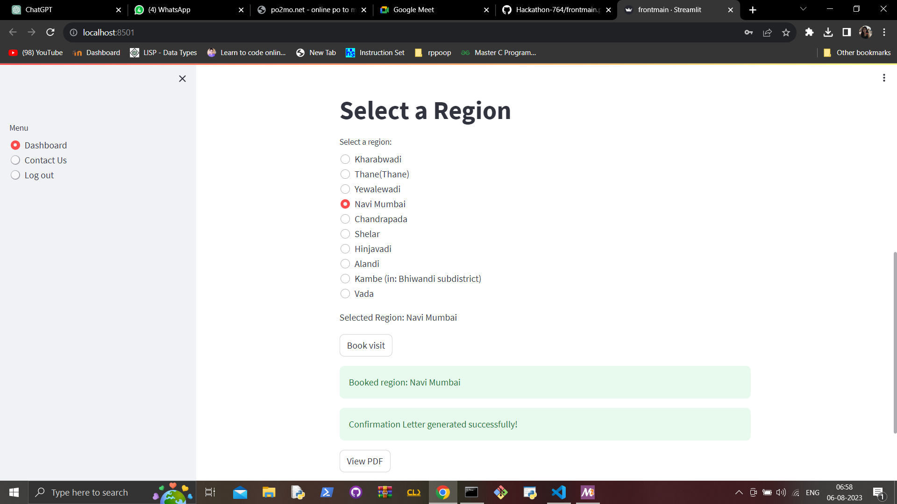Click the page vertical scrollbar
This screenshot has height=504, width=897.
coord(895,343)
